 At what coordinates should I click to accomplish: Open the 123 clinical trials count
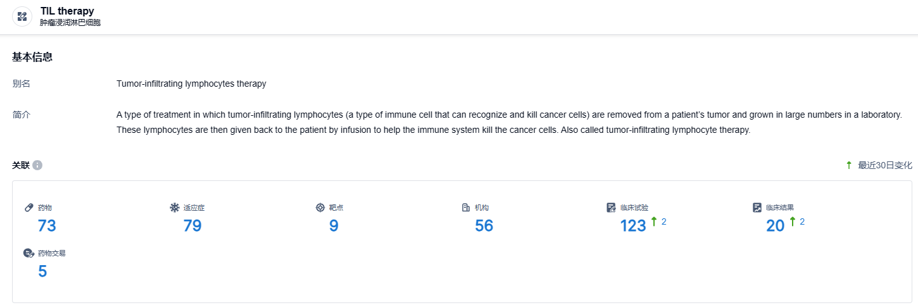click(x=633, y=226)
